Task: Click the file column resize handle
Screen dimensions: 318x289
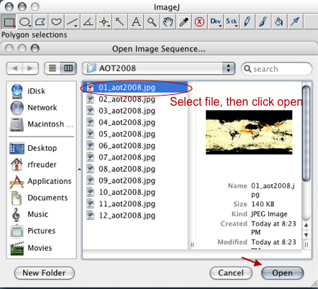Action: pyautogui.click(x=192, y=245)
